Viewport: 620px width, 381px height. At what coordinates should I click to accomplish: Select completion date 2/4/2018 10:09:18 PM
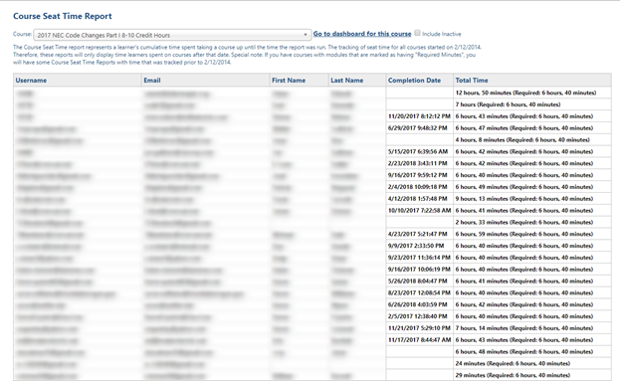coord(419,187)
